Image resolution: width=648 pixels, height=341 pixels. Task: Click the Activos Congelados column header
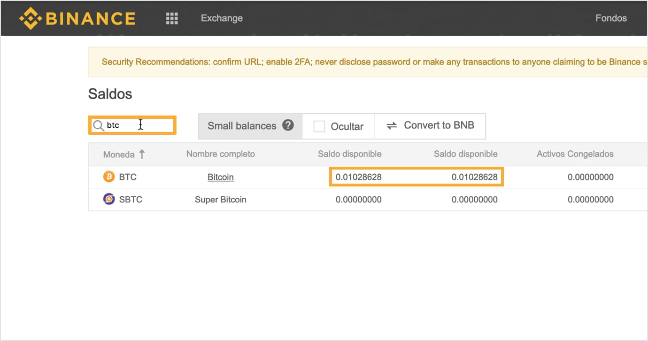[x=575, y=154]
